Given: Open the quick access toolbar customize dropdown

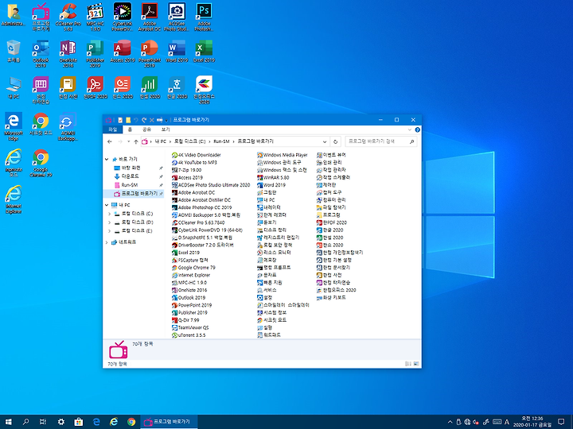Looking at the screenshot, I should (166, 120).
